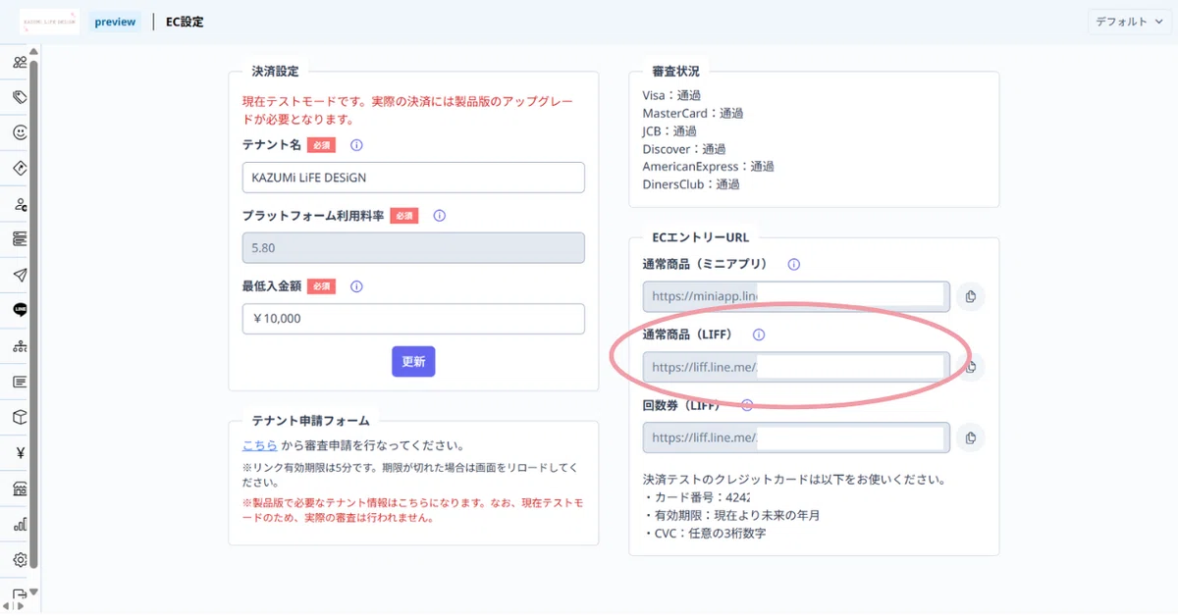Click the 有効期限 expiry instruction text
This screenshot has height=616, width=1178.
(731, 515)
